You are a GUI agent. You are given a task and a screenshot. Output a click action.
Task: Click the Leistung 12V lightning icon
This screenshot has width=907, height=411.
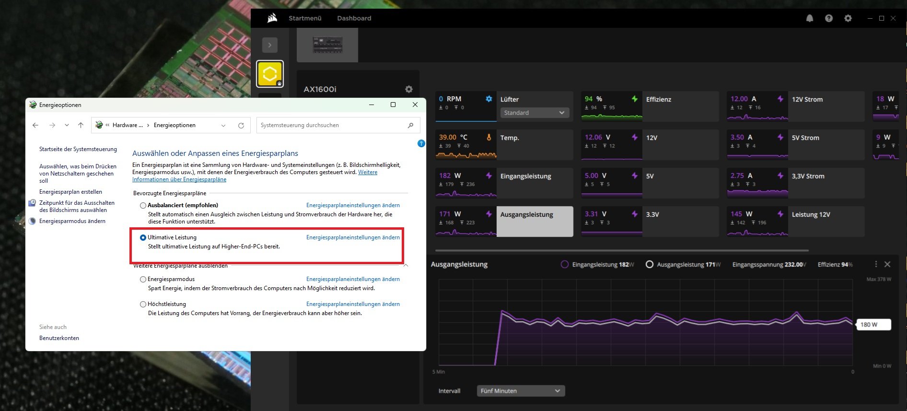[x=780, y=214]
